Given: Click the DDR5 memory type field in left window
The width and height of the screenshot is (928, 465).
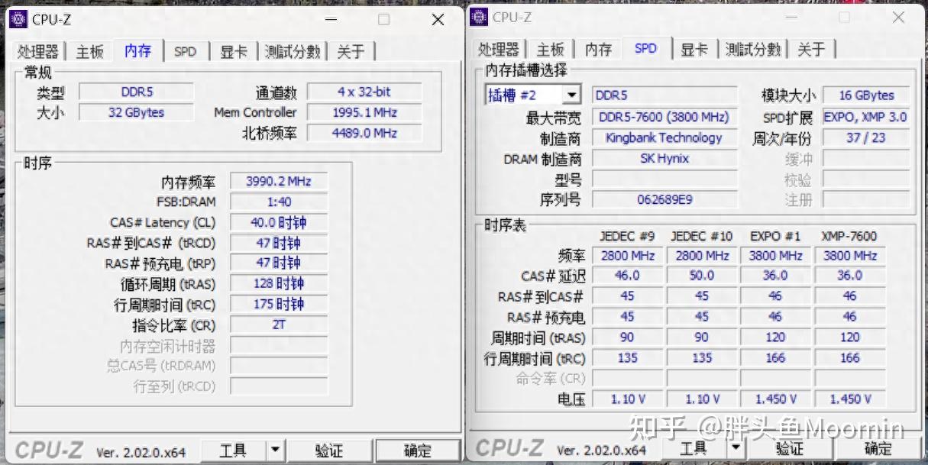Looking at the screenshot, I should (137, 92).
